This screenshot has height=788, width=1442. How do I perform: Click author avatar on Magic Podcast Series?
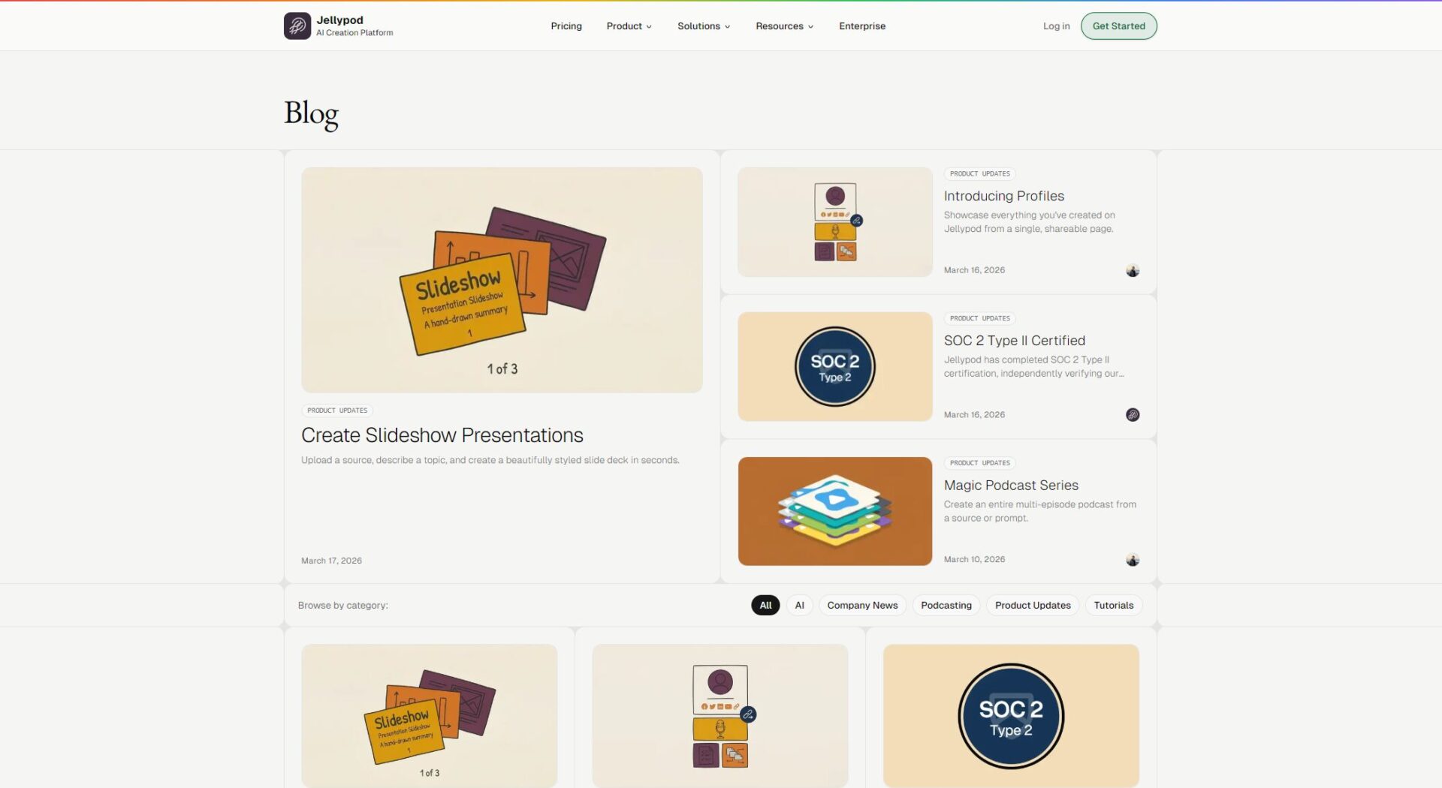(x=1133, y=560)
